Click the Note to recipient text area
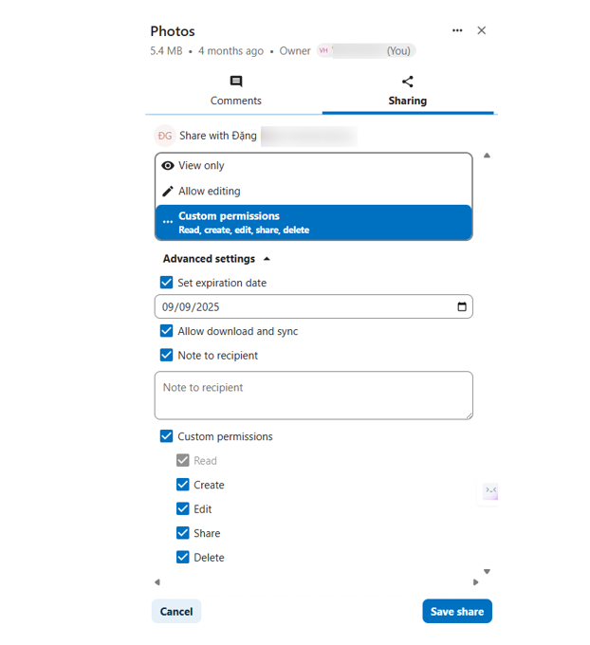Image resolution: width=590 pixels, height=645 pixels. [313, 395]
